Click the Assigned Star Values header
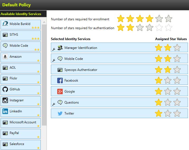The image size is (189, 150). (x=171, y=39)
